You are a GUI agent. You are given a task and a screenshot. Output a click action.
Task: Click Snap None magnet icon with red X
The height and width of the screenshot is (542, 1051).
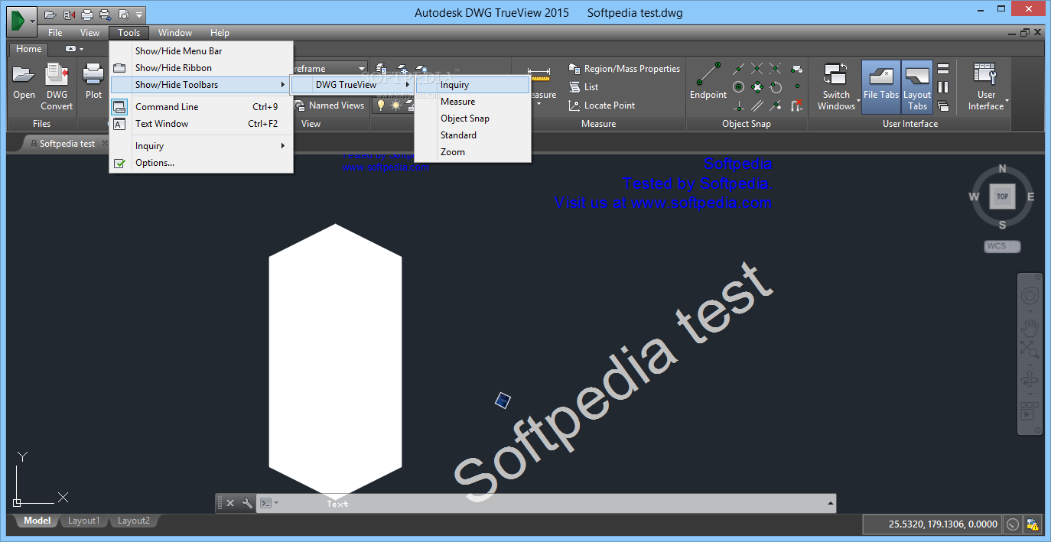point(797,105)
